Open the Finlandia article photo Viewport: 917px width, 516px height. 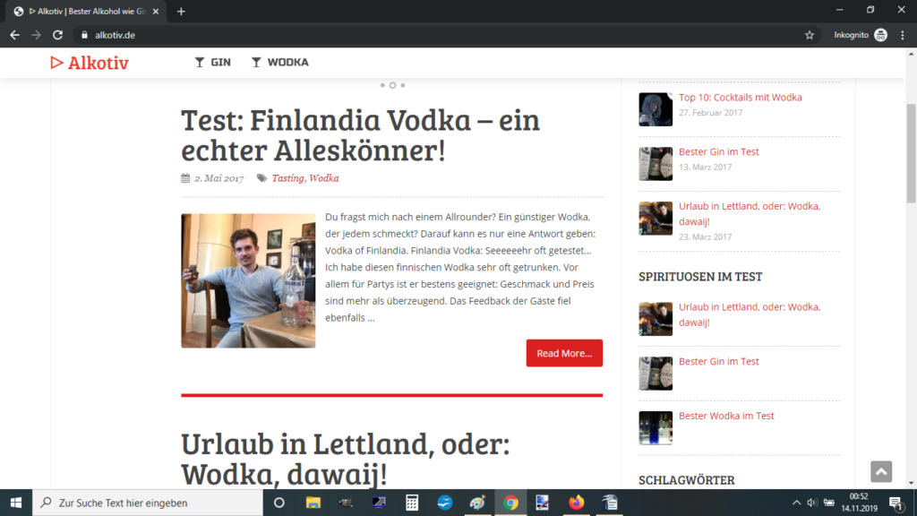[x=248, y=280]
